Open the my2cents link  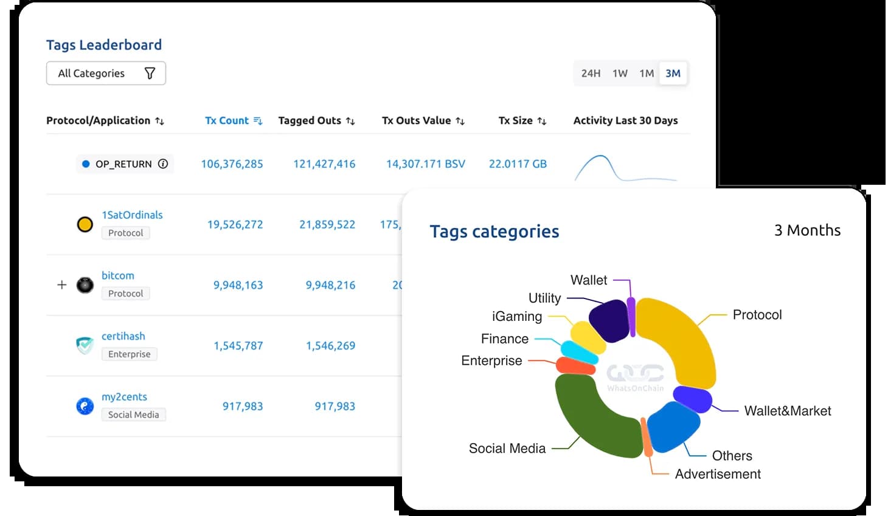click(125, 397)
